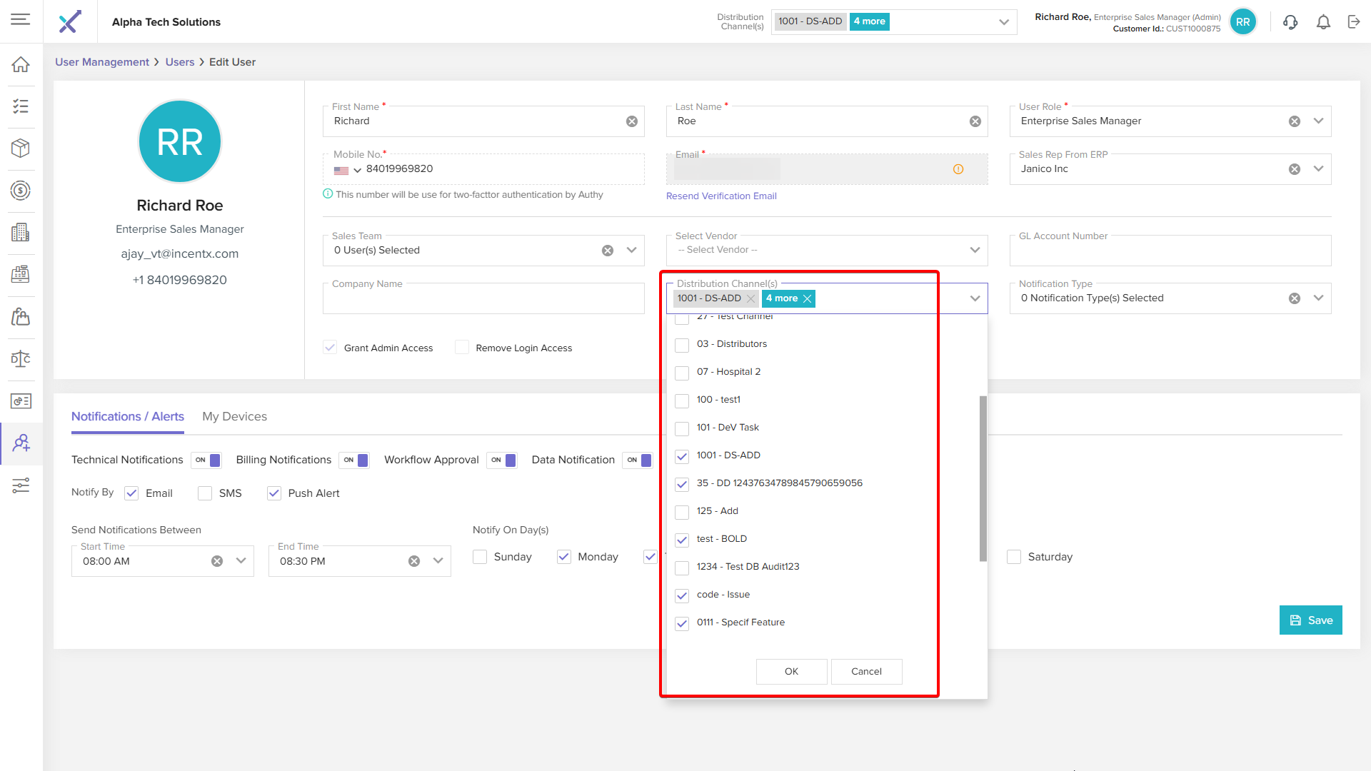Click OK in channel dropdown

pyautogui.click(x=791, y=671)
